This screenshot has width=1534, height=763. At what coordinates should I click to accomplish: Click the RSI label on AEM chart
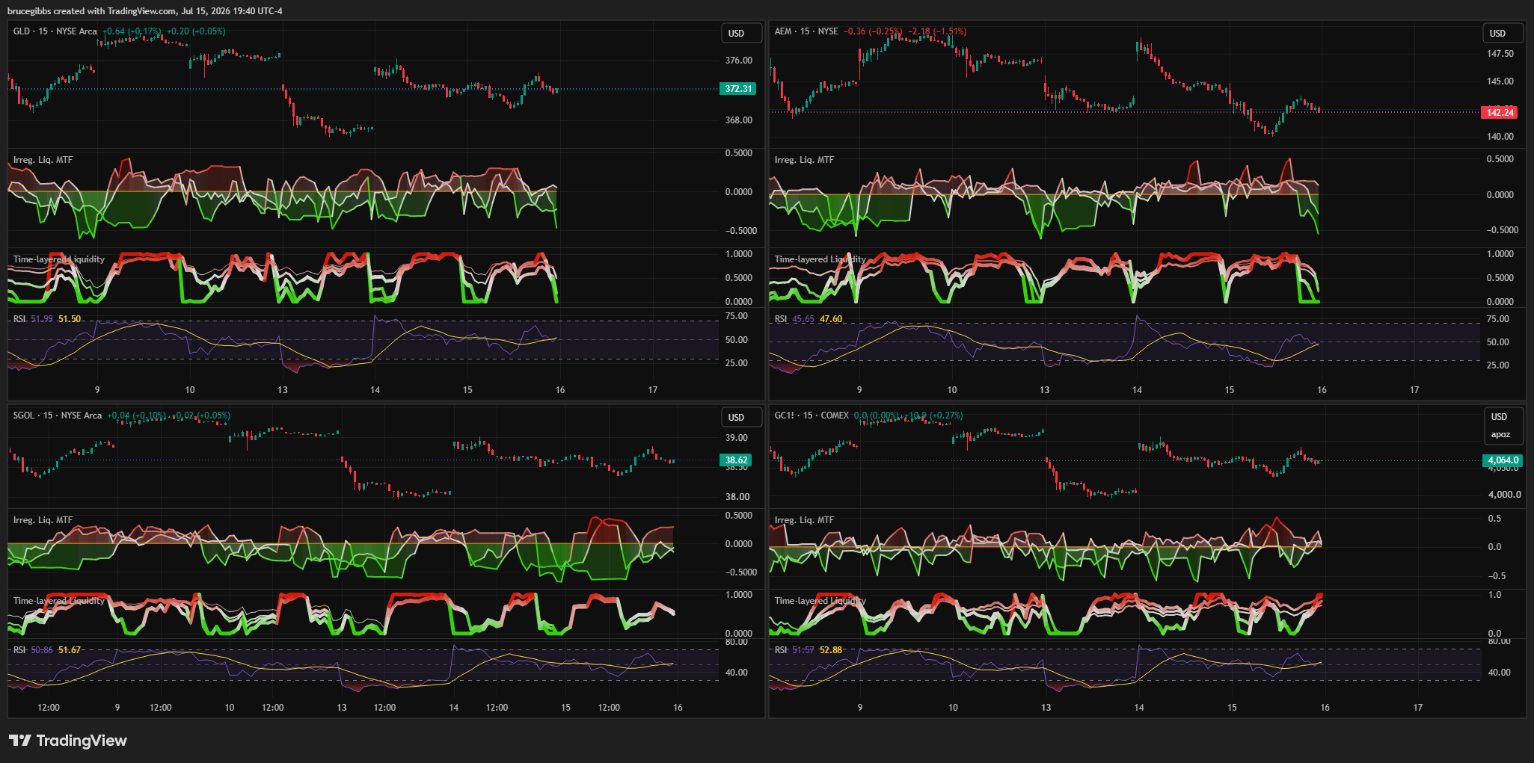click(x=781, y=319)
